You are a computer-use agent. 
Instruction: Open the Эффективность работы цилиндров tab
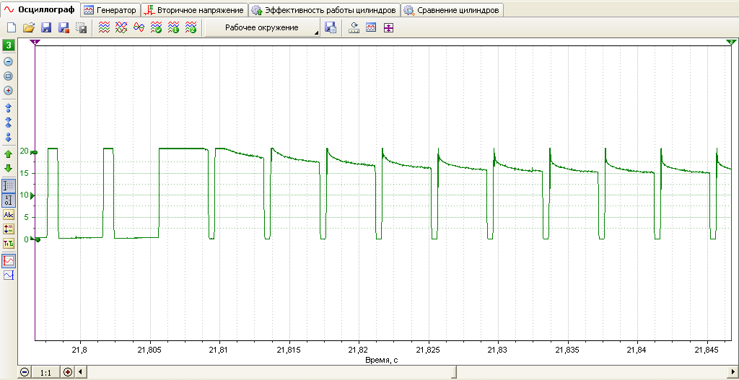click(x=324, y=10)
